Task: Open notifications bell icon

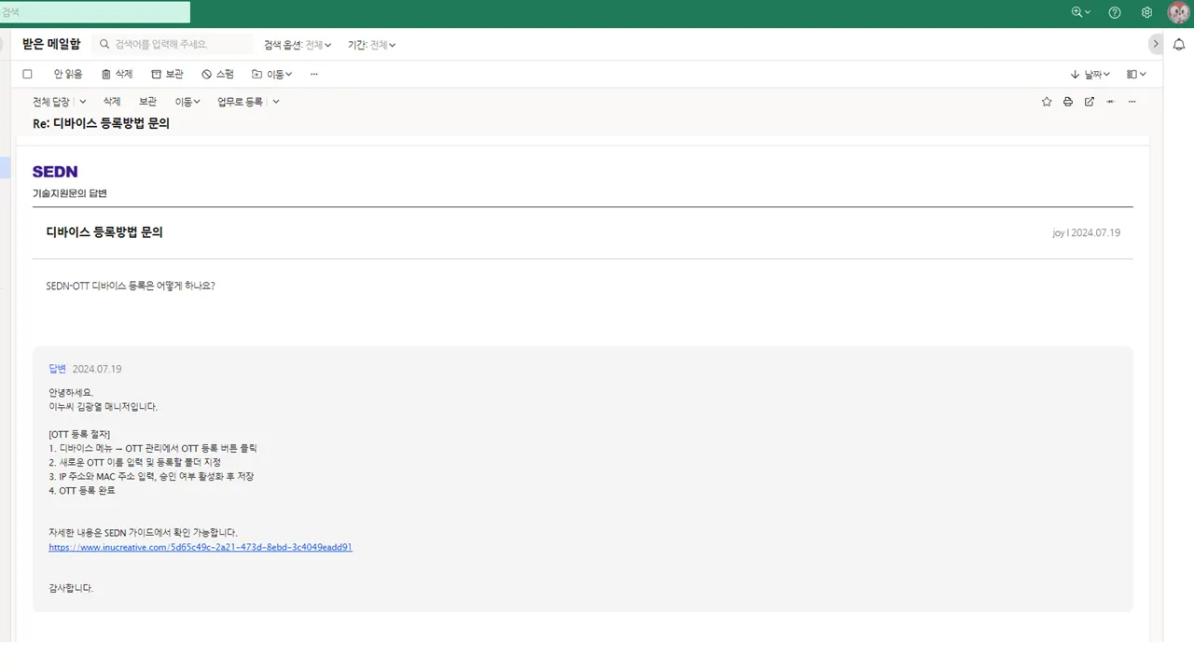Action: [1179, 44]
